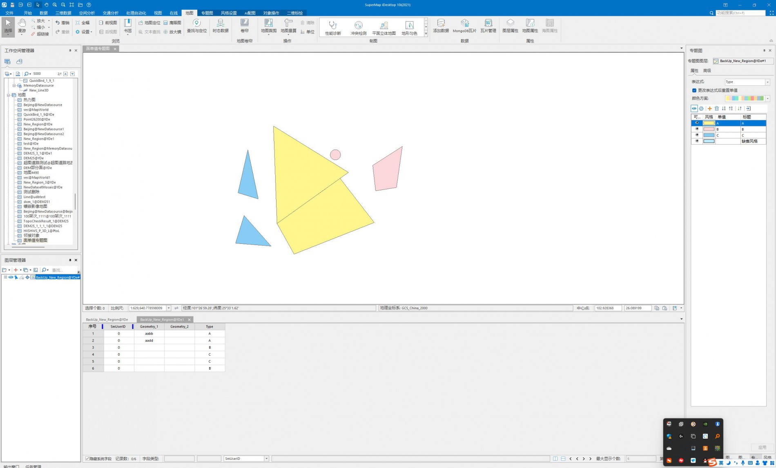This screenshot has width=776, height=468.
Task: Open MongoDB瓦片 tiles tool
Action: [x=464, y=26]
